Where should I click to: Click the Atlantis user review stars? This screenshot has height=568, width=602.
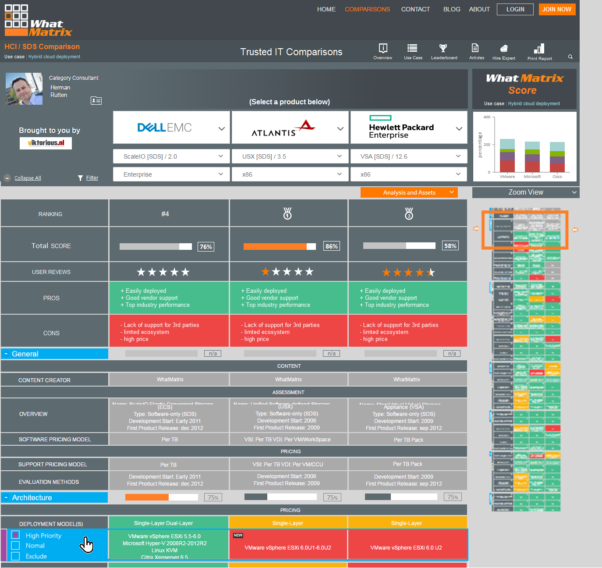tap(287, 272)
